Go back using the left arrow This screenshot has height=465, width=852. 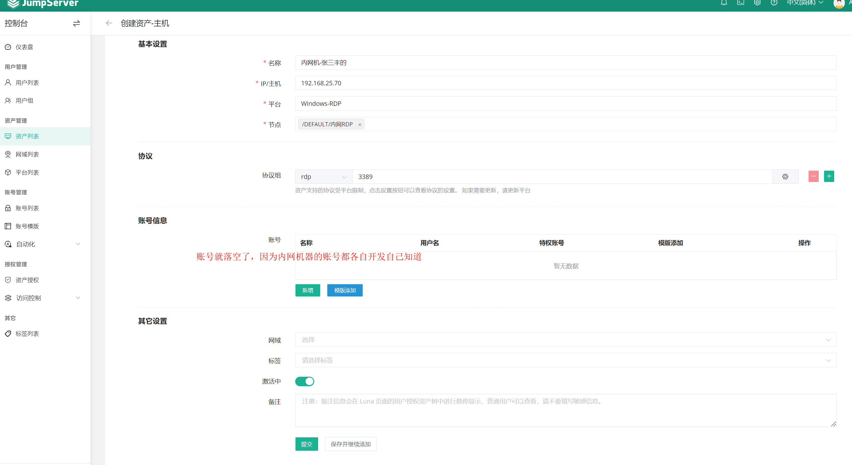pyautogui.click(x=109, y=23)
